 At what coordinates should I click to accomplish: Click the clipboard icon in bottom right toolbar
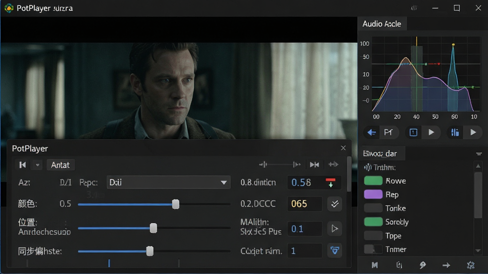tap(399, 265)
